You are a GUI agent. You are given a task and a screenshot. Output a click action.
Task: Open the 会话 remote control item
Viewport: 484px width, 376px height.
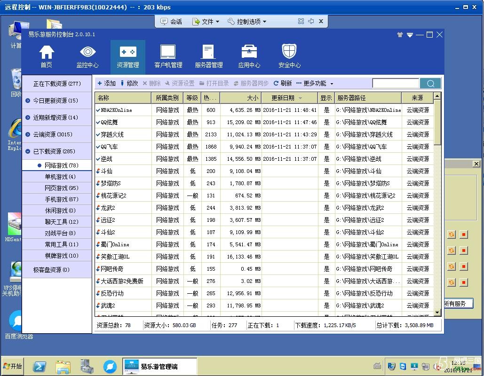(172, 22)
